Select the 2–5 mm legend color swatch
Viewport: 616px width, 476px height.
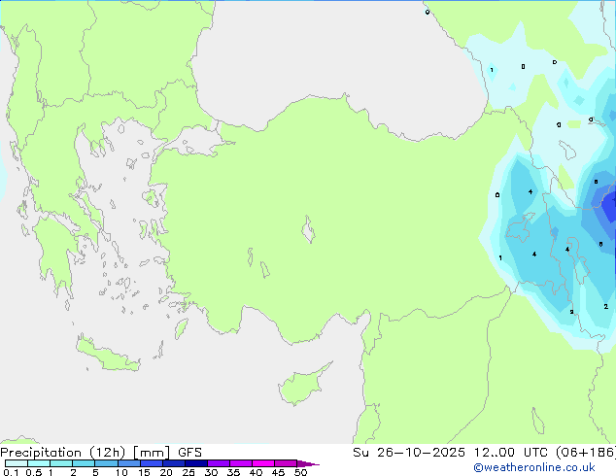[x=84, y=463]
